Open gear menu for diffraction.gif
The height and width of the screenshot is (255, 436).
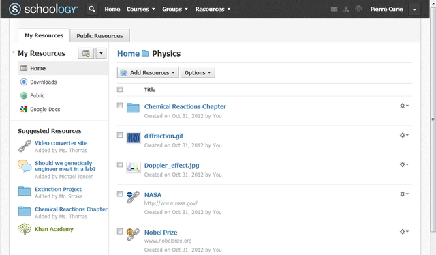[x=404, y=135]
